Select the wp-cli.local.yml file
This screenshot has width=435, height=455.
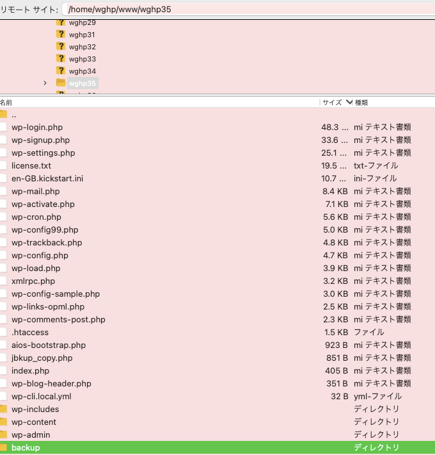point(42,397)
